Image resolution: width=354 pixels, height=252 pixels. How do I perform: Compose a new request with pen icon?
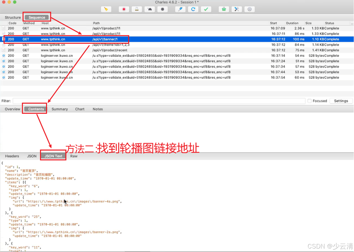tap(180, 9)
